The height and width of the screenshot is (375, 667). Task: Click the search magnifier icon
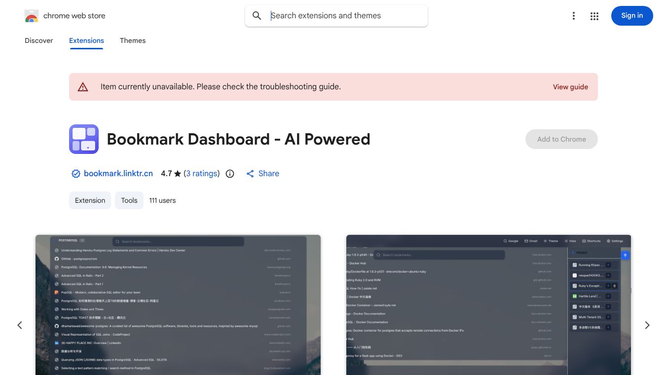coord(257,16)
